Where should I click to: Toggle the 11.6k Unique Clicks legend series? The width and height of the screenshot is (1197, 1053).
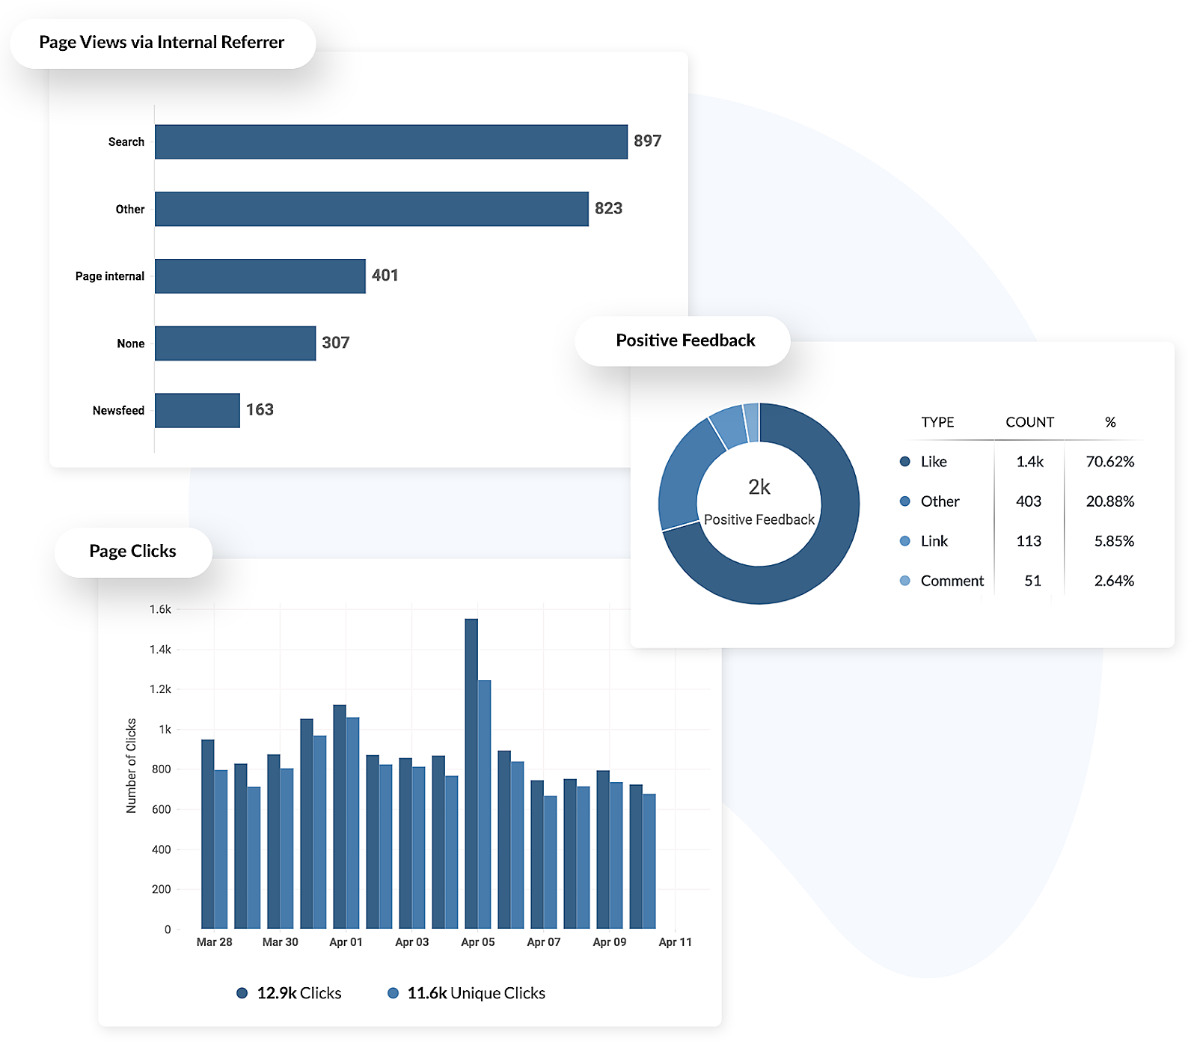466,993
